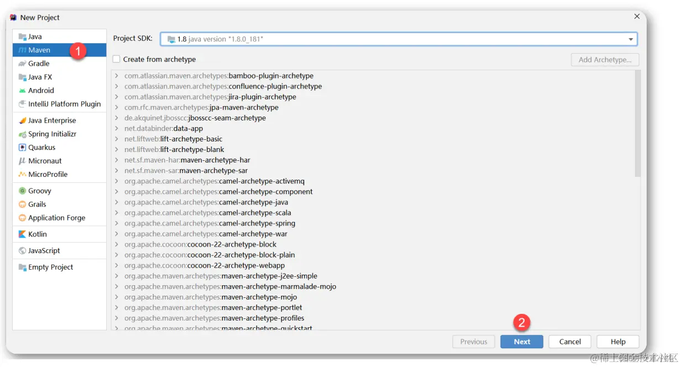Screen dimensions: 682x367
Task: Select maven-archetype-har row
Action: click(x=373, y=160)
